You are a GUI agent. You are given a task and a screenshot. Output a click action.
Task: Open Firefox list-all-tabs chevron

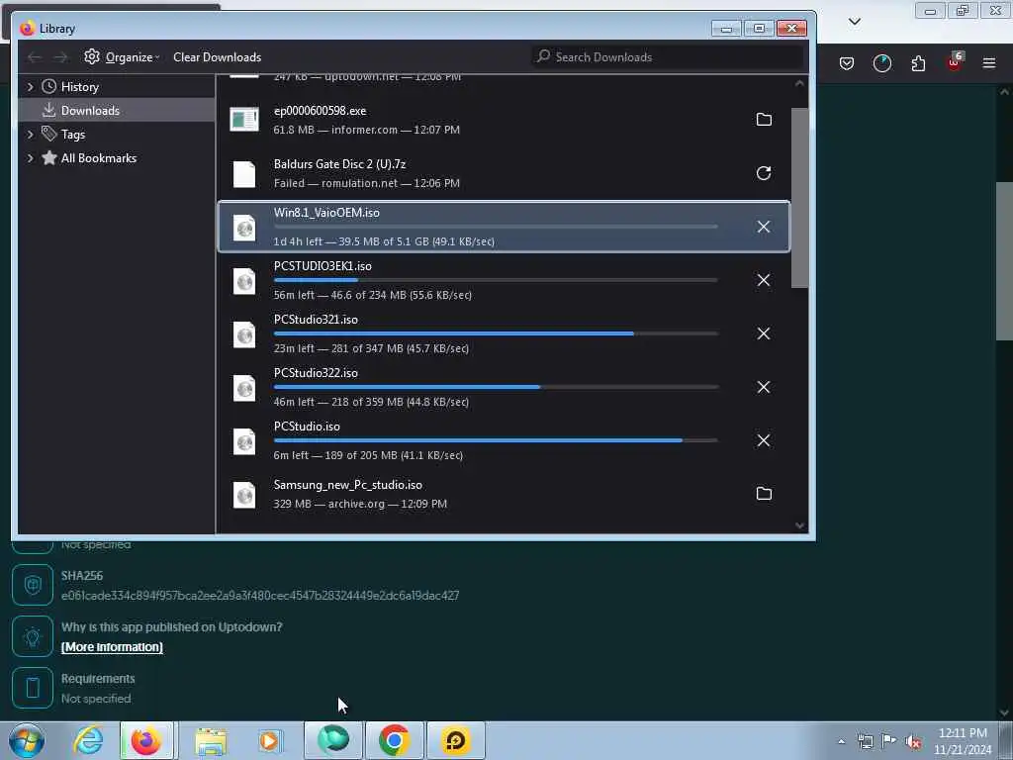854,22
